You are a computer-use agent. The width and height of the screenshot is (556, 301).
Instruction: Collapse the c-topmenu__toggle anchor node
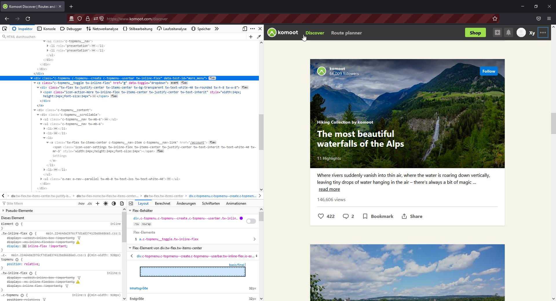click(35, 83)
